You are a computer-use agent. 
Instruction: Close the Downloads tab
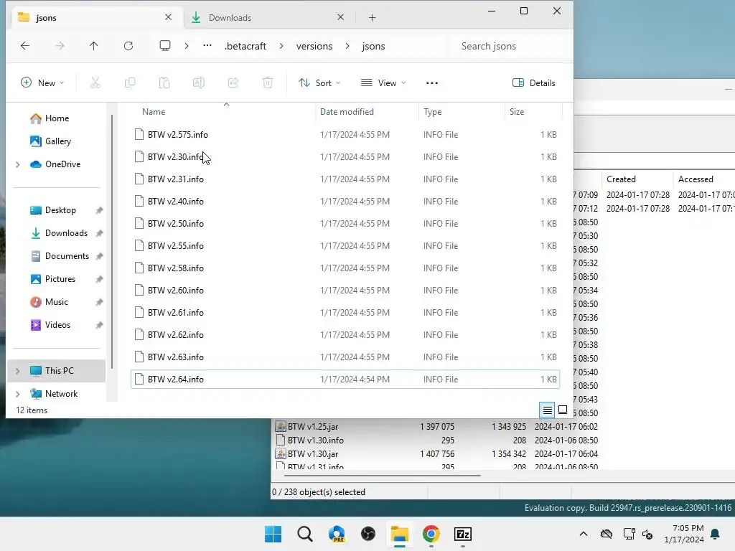[341, 17]
